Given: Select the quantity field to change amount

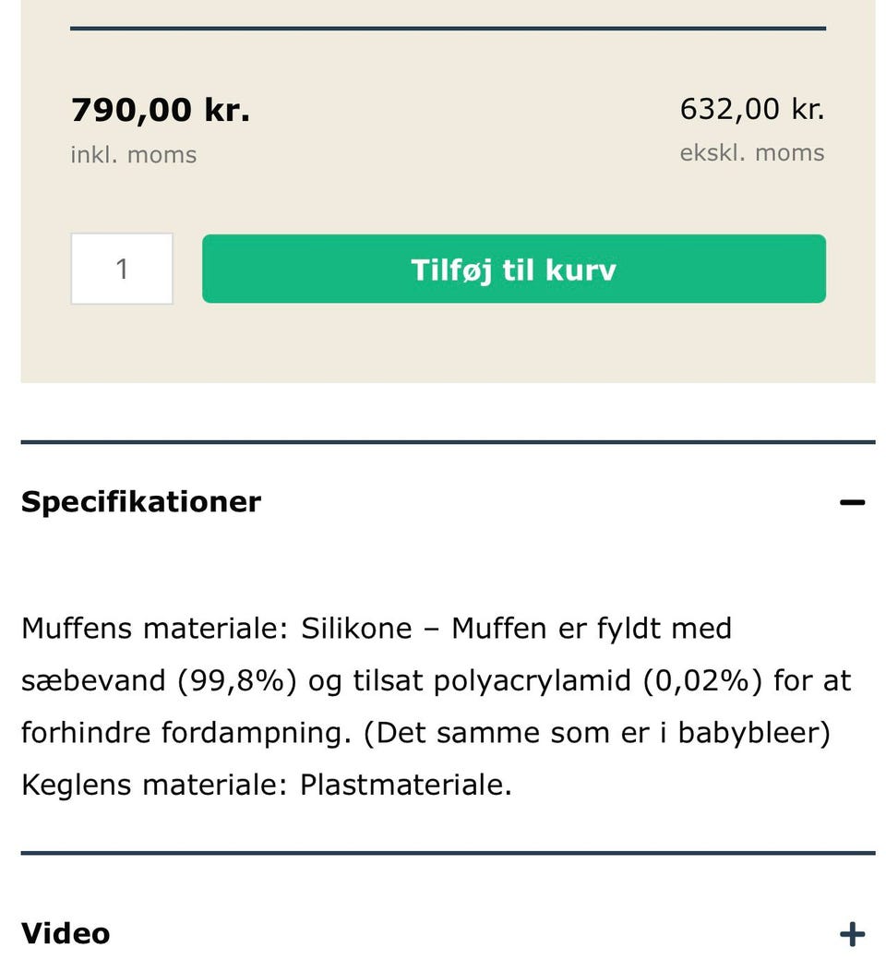Looking at the screenshot, I should [x=122, y=269].
